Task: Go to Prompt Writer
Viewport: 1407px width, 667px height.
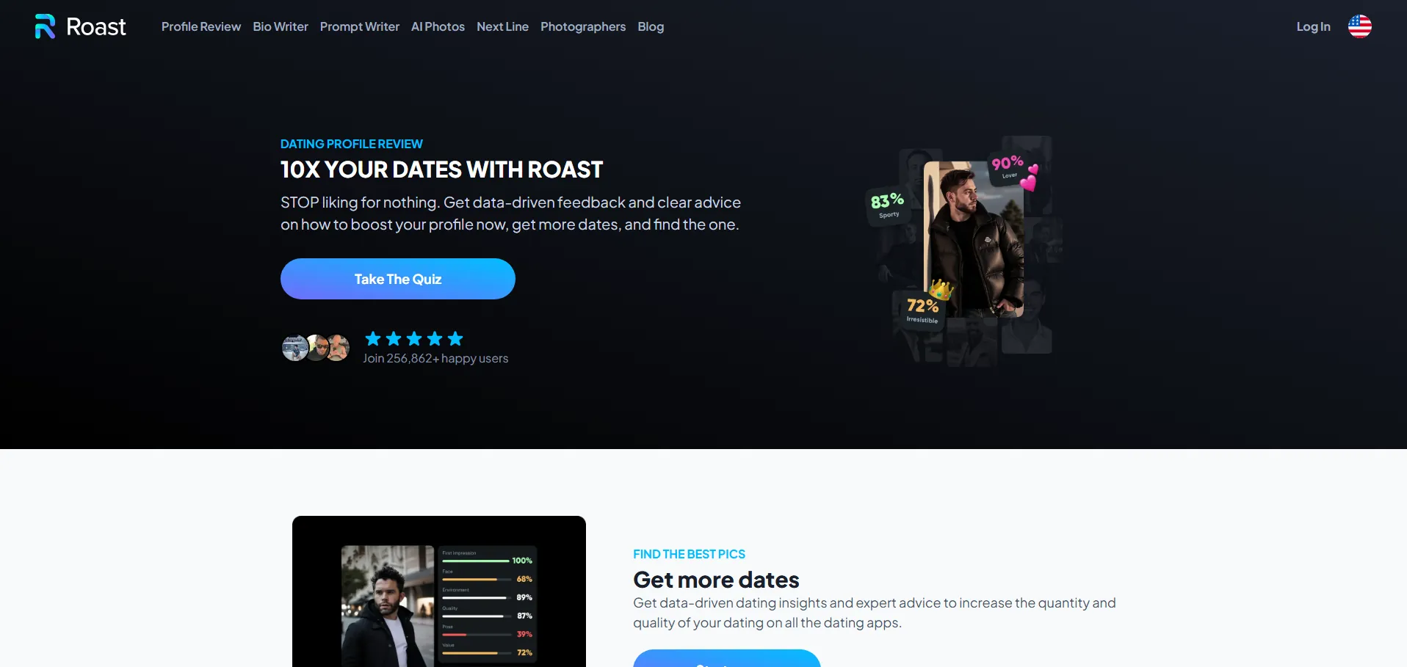Action: 360,26
